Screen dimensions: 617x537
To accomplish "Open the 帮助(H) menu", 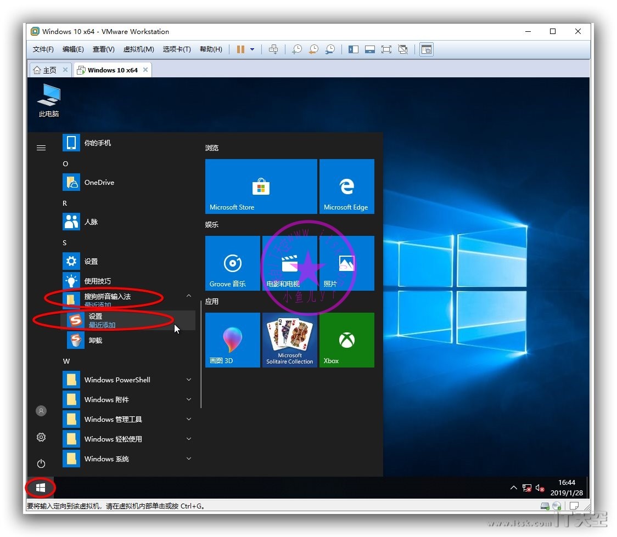I will [211, 49].
